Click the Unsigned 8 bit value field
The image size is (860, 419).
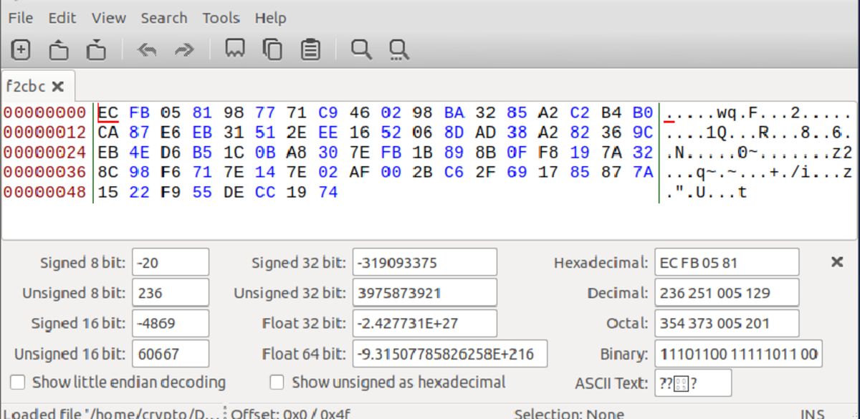pos(171,293)
